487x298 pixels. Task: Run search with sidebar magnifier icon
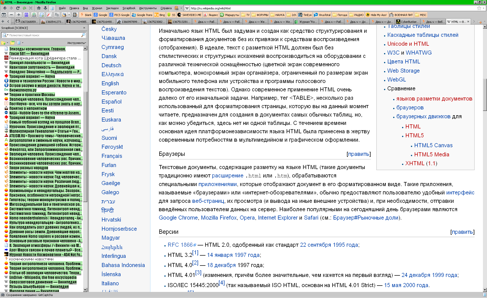[83, 35]
